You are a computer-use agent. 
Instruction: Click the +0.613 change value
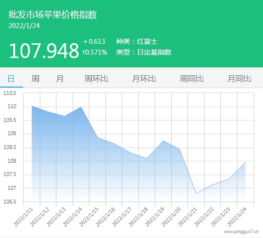(94, 41)
